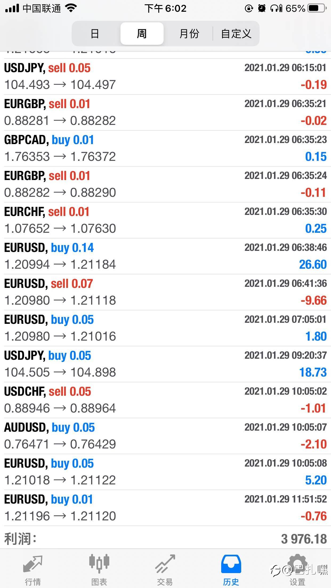Open the 行情 quotes tab icon
This screenshot has height=588, width=331.
click(33, 563)
